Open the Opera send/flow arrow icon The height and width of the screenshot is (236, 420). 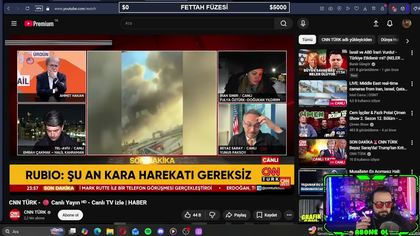point(348,9)
